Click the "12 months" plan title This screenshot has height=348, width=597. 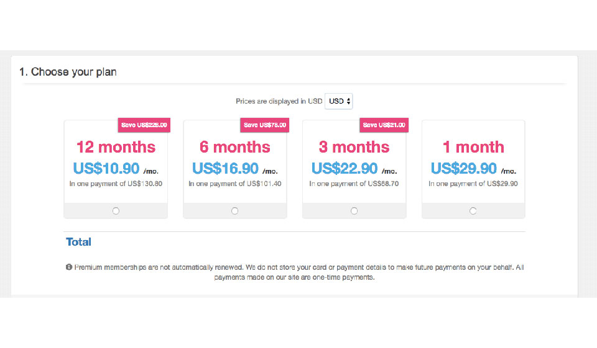116,147
